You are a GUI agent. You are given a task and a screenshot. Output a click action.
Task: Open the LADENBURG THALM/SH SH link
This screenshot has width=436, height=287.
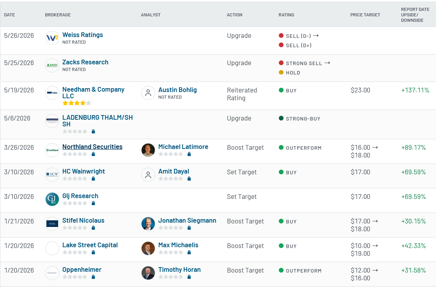[97, 121]
